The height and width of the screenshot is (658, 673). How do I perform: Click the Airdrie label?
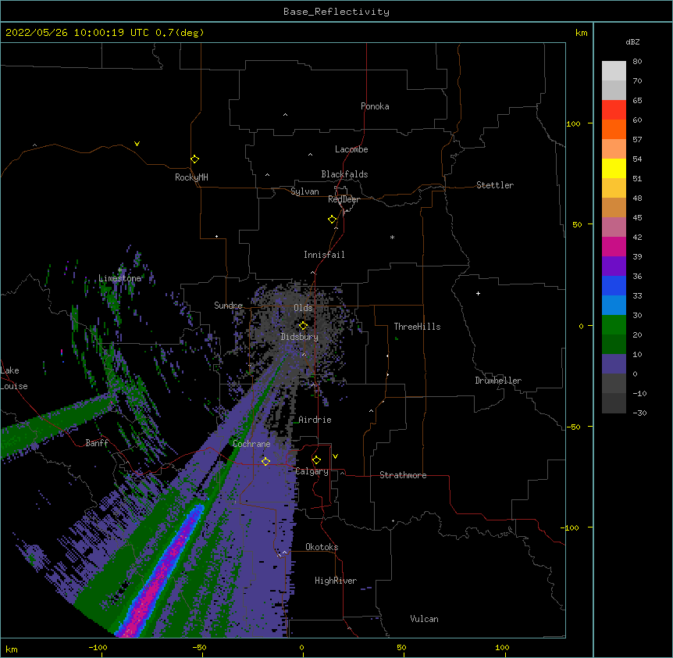point(315,420)
